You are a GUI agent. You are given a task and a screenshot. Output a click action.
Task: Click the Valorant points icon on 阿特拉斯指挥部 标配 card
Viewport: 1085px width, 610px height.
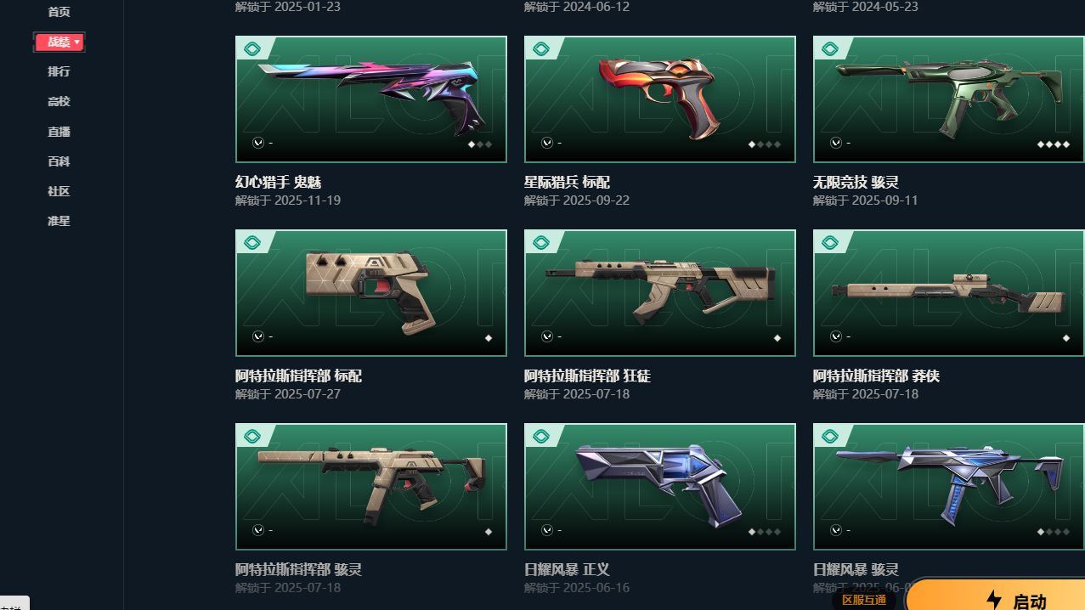pos(258,336)
